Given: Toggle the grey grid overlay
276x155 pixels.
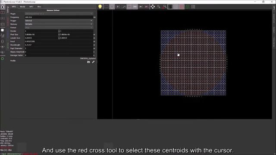Looking at the screenshot, I should tap(176, 7).
